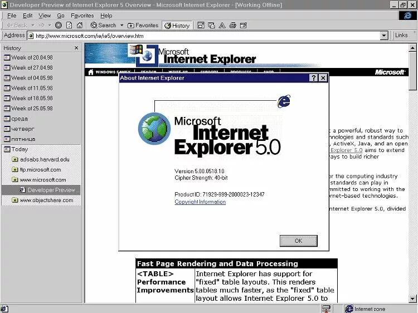418x313 pixels.
Task: Click the Microsoft logo in page nav bar
Action: (x=390, y=72)
